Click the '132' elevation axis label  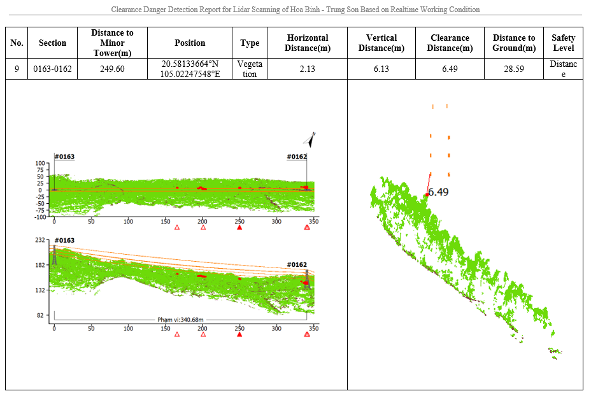[40, 290]
